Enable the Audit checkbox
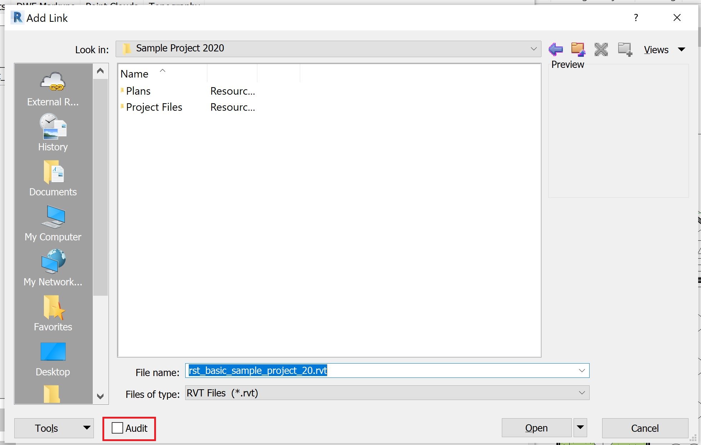 point(117,428)
